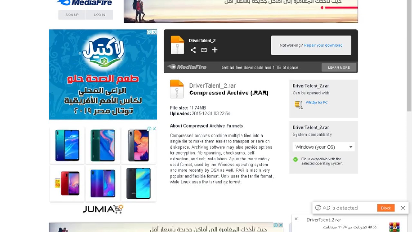Click DriverTalent_2.rar in download notification

(x=323, y=220)
